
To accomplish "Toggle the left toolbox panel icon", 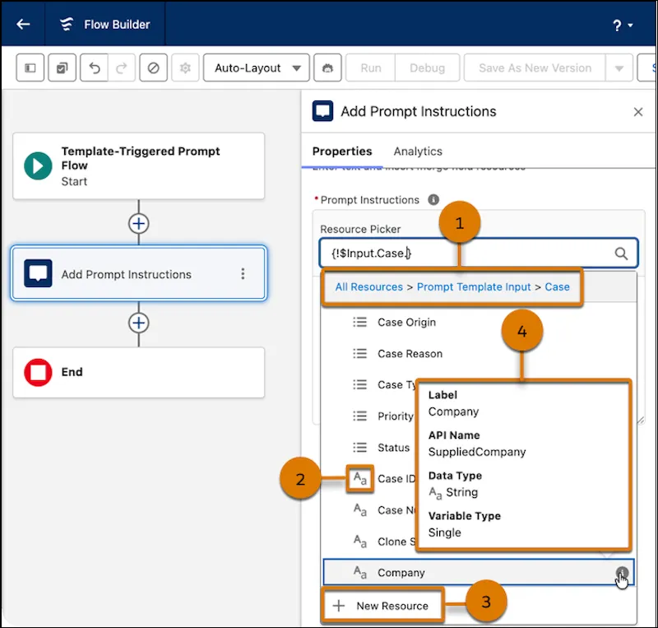I will (x=30, y=68).
